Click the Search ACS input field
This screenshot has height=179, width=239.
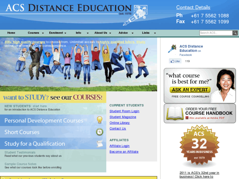coord(216,33)
